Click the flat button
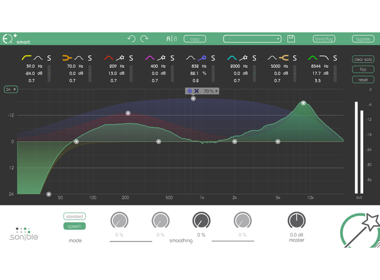Image resolution: width=380 pixels, height=280 pixels. click(363, 70)
